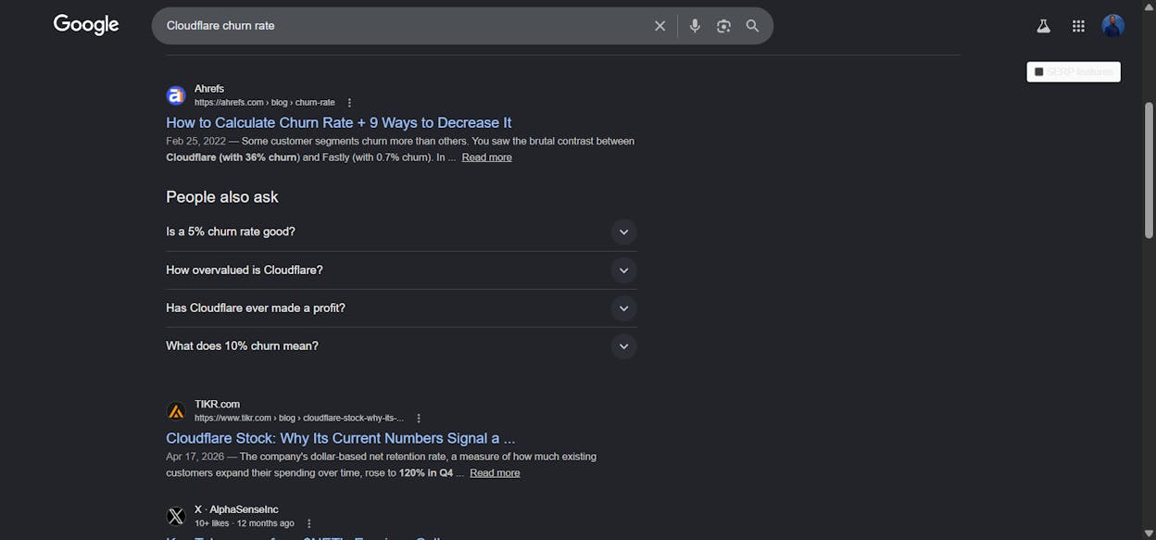Click "10+ likes · 12 months ago" text
This screenshot has width=1156, height=540.
pyautogui.click(x=245, y=524)
